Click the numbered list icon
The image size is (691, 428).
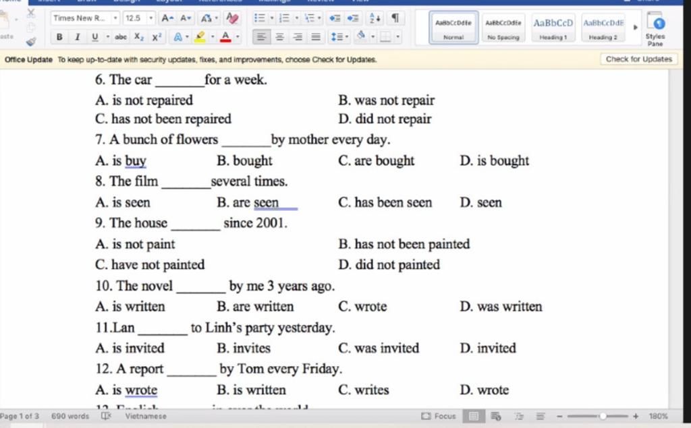click(285, 18)
